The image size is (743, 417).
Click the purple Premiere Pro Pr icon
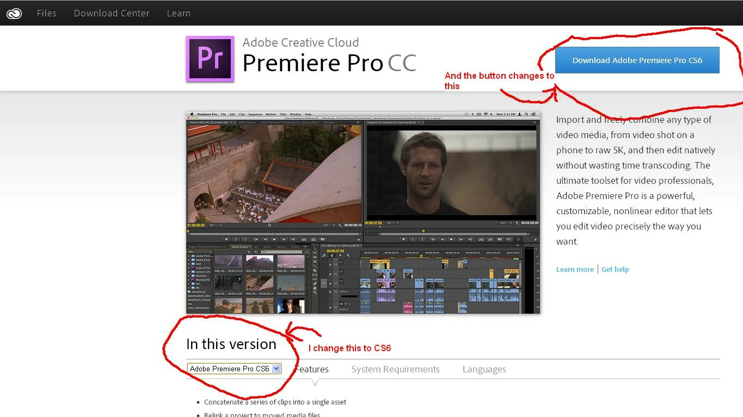(210, 59)
